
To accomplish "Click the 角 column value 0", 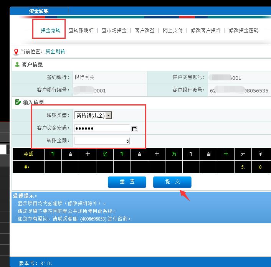I will point(260,167).
